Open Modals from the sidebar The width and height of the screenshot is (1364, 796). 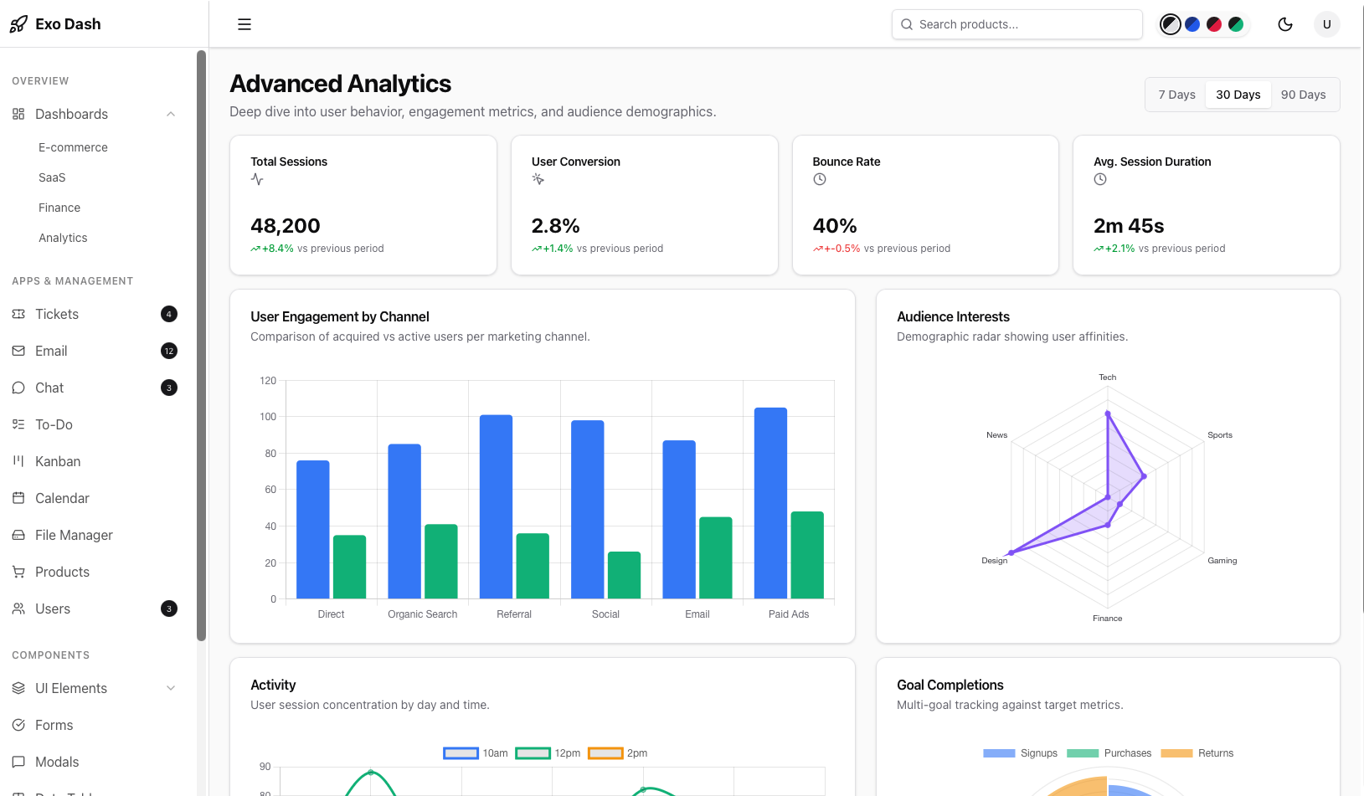click(57, 762)
